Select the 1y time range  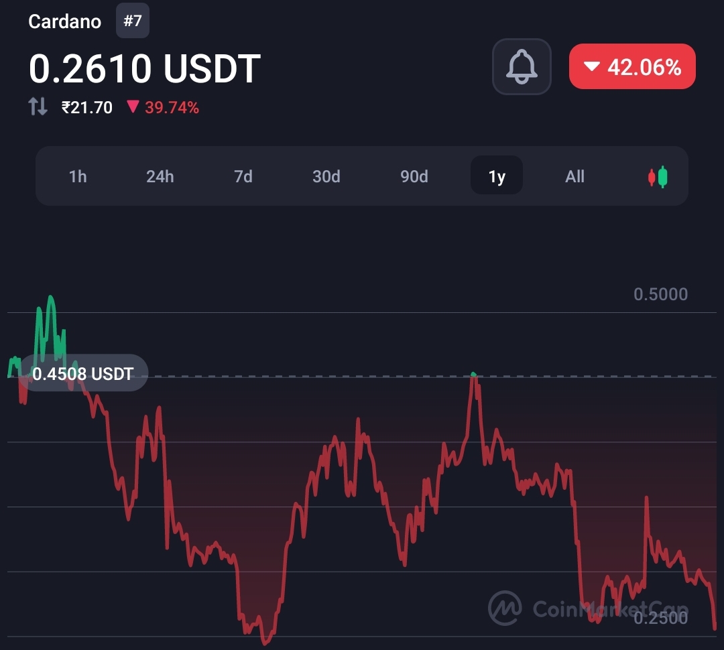pos(497,176)
